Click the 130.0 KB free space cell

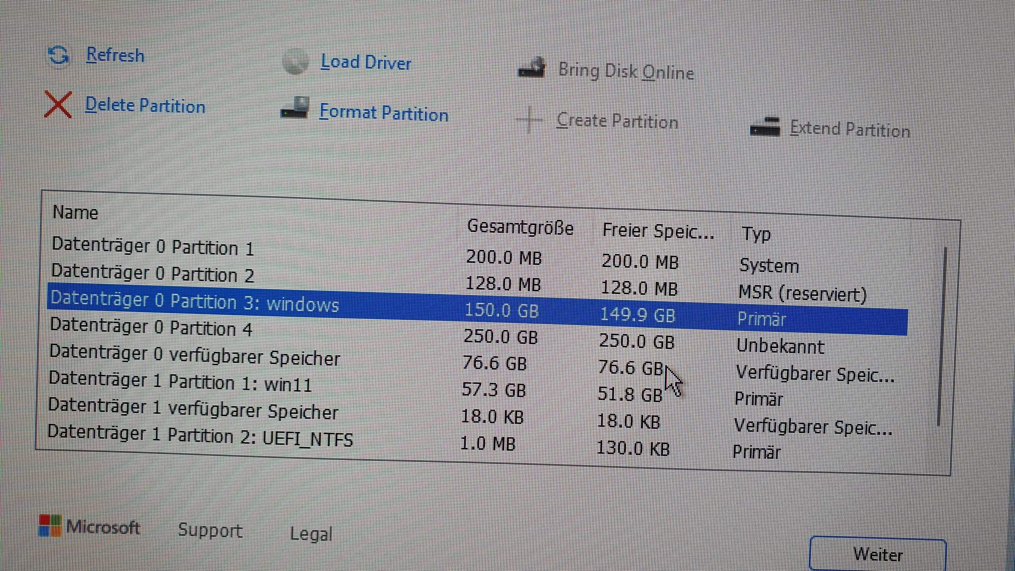(633, 448)
